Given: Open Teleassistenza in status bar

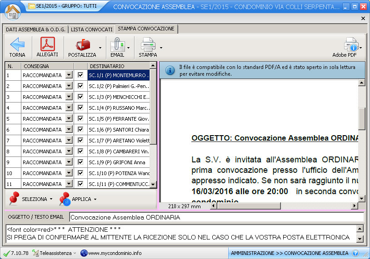Looking at the screenshot, I should (x=54, y=253).
